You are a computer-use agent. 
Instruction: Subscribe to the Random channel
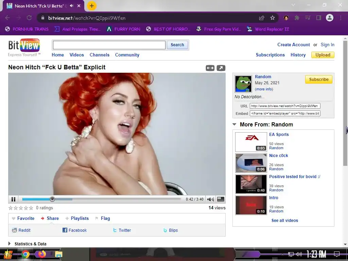coord(319,80)
